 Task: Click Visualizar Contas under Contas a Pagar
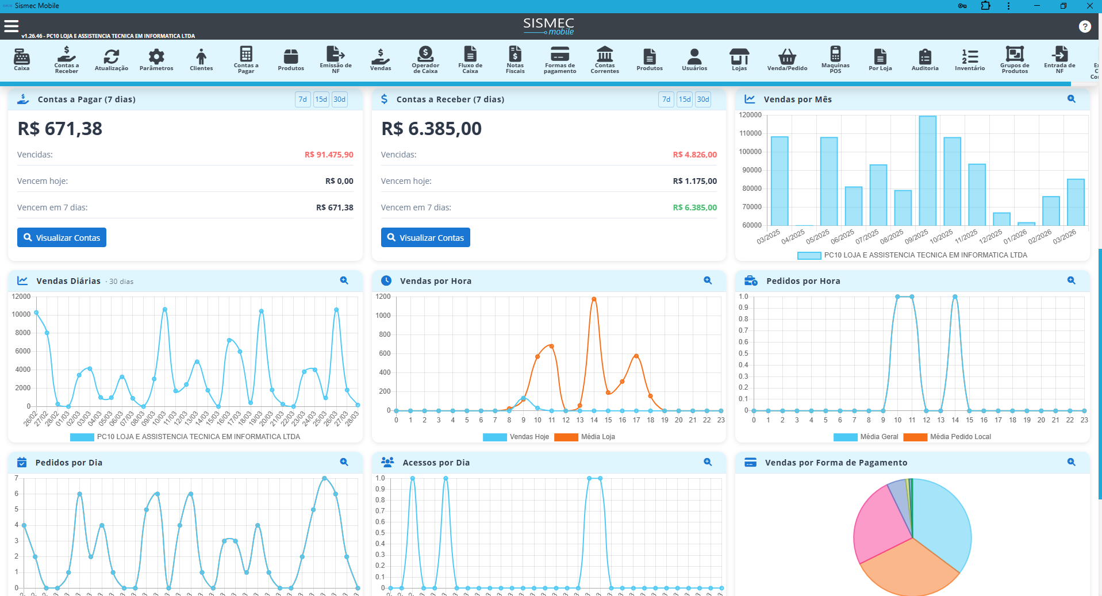pos(62,237)
